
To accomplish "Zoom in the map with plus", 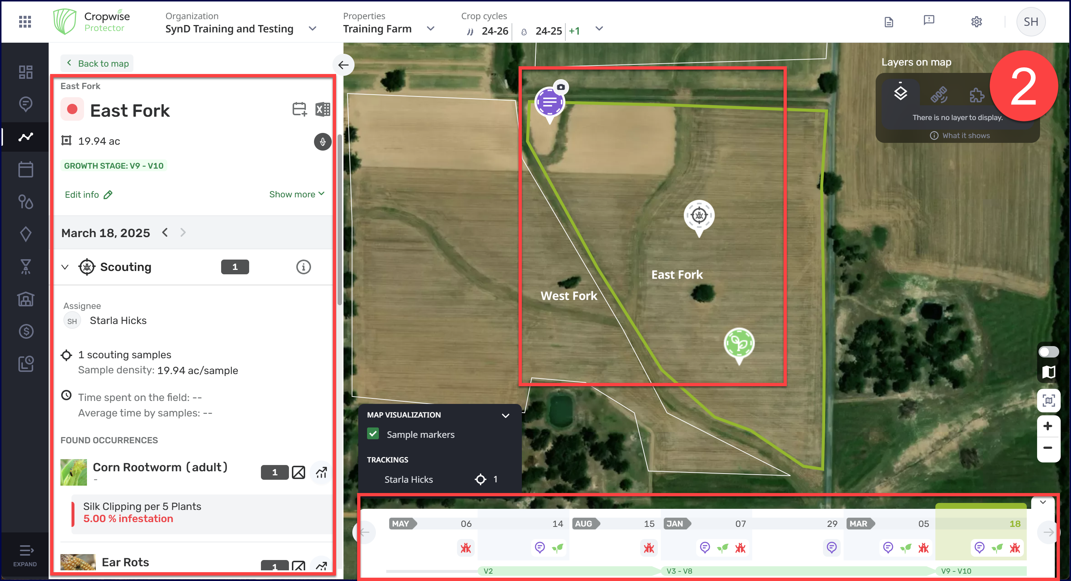I will [x=1048, y=426].
